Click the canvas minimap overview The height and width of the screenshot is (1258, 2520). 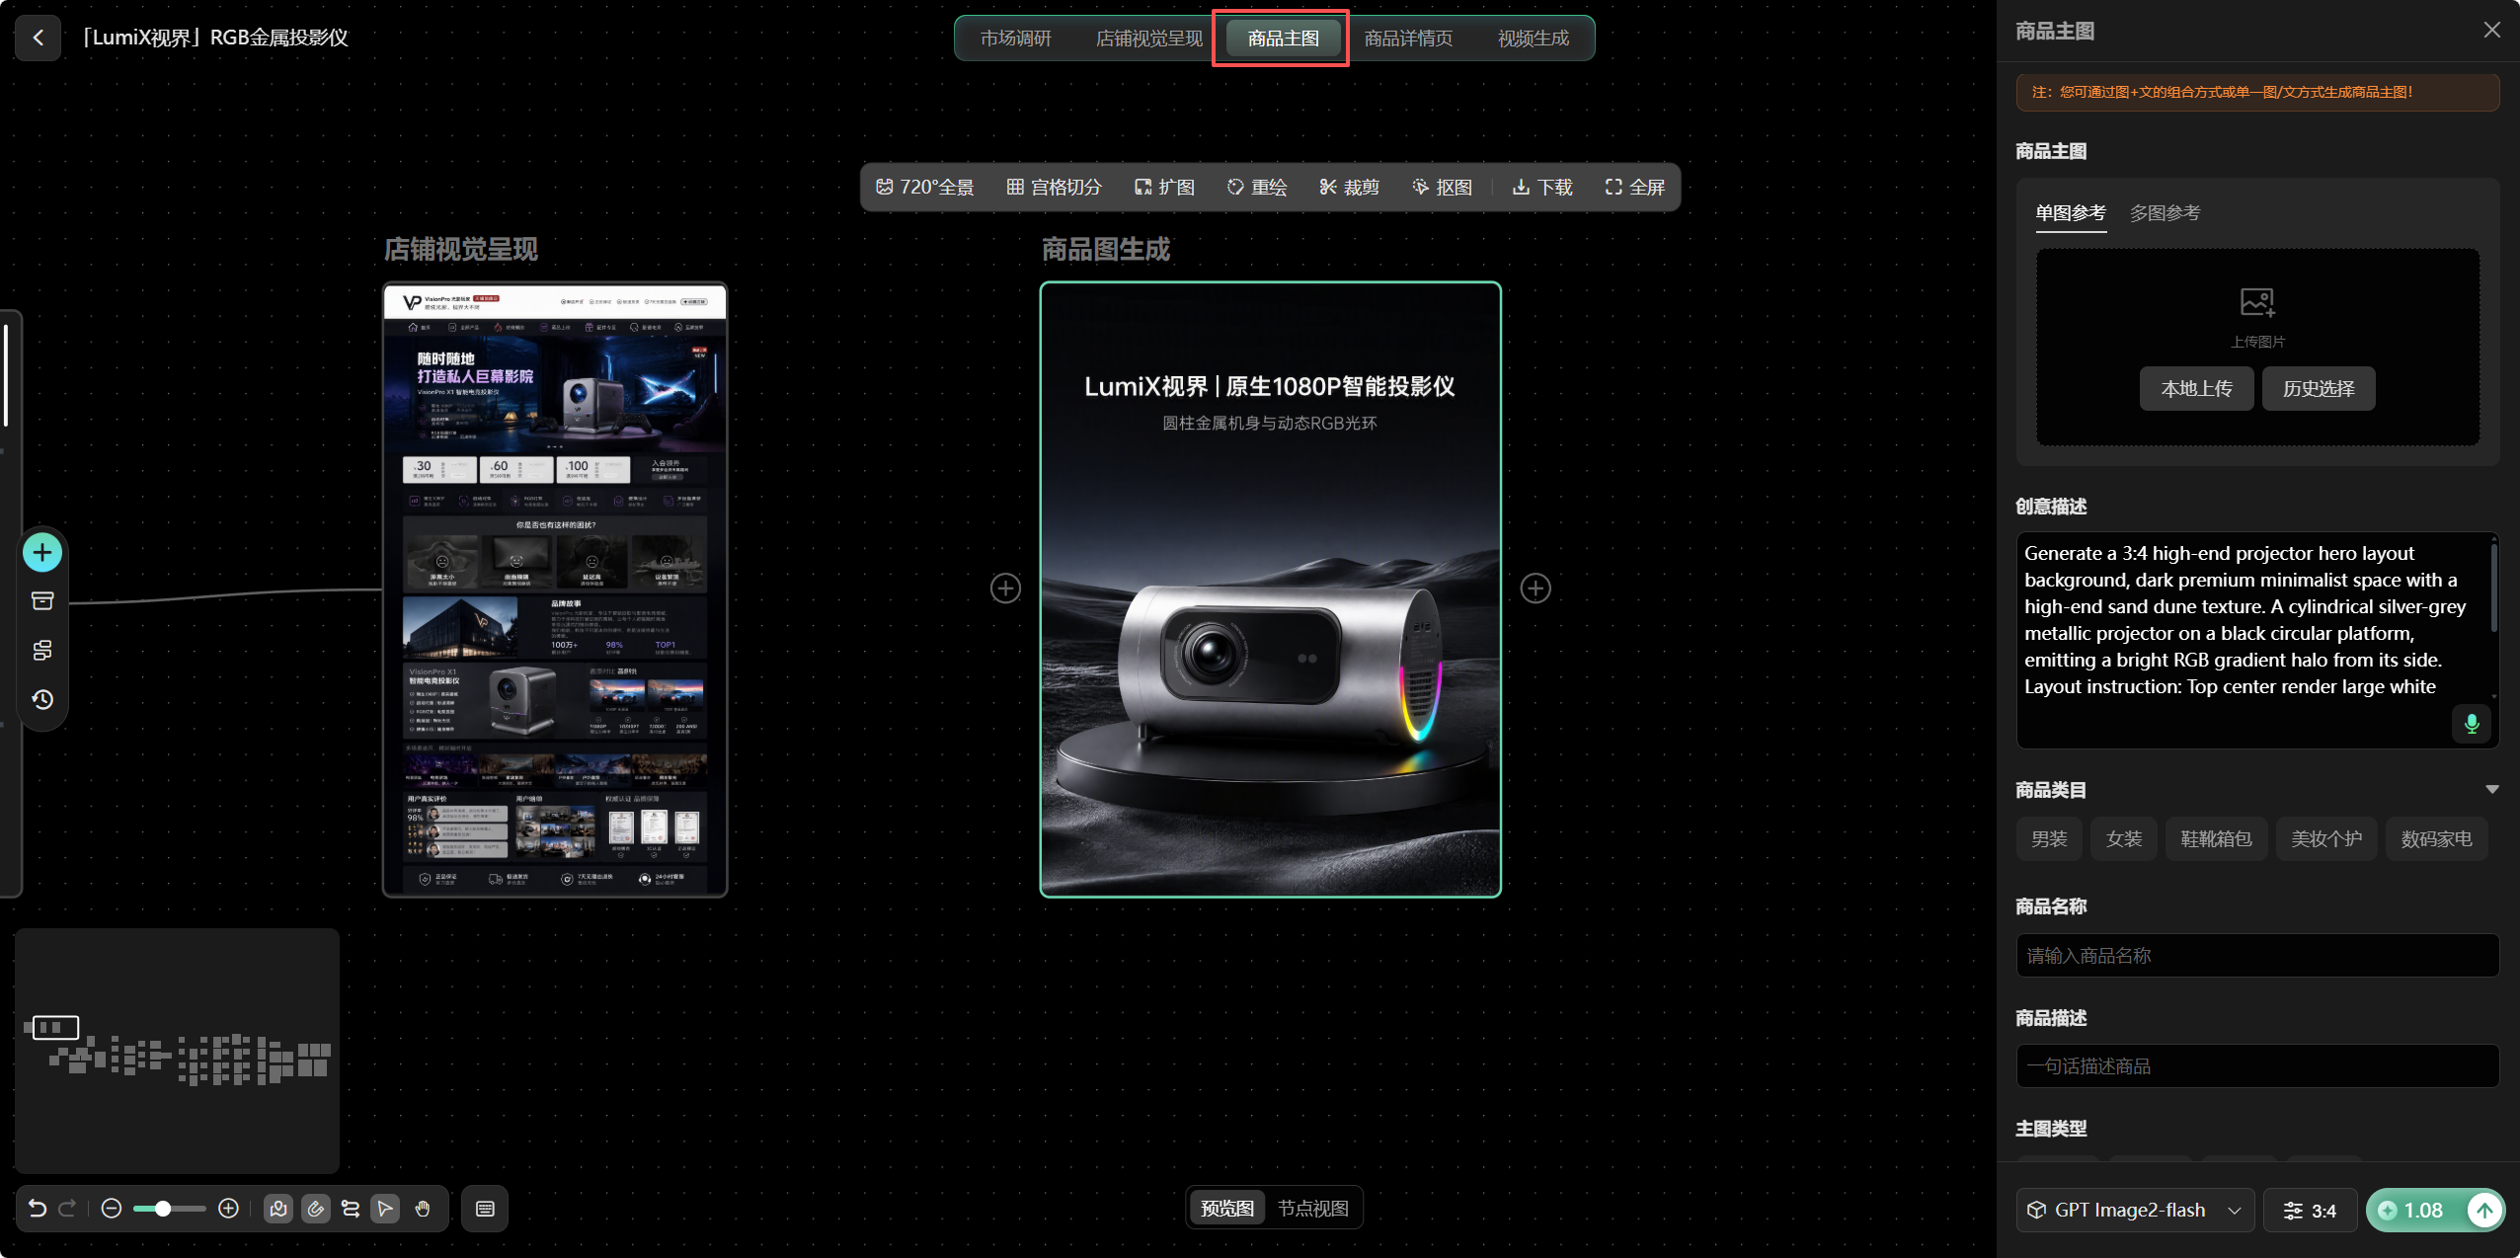(x=177, y=1050)
